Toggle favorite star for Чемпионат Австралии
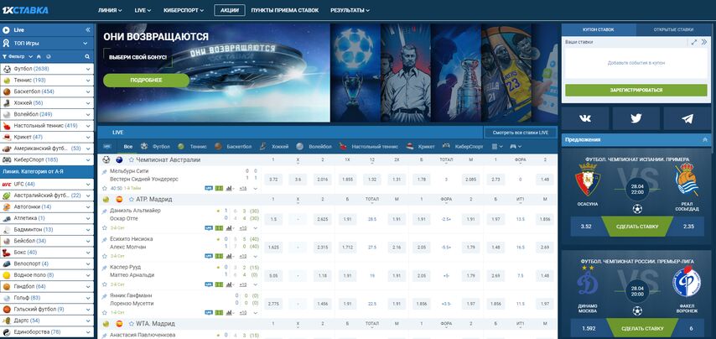This screenshot has height=339, width=716. coord(131,160)
